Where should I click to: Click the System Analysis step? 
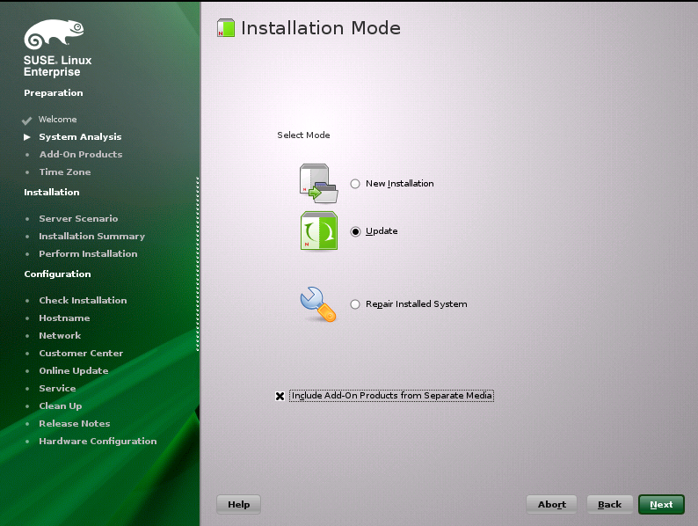coord(80,136)
